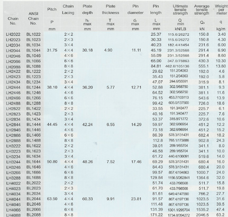Click the 8×8 lacing in the LH3288 row
228x217 pixels.
tap(68, 177)
